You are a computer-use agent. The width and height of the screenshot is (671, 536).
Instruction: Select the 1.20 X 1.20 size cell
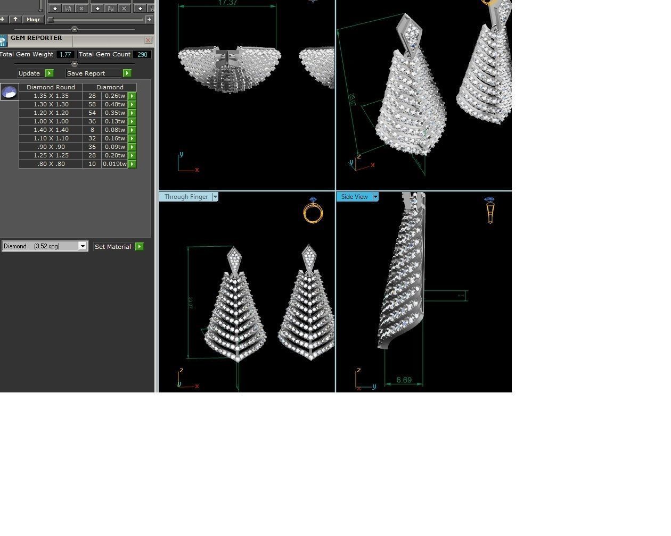point(51,113)
